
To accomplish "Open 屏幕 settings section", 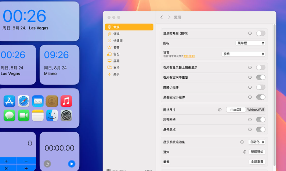I will [129, 61].
